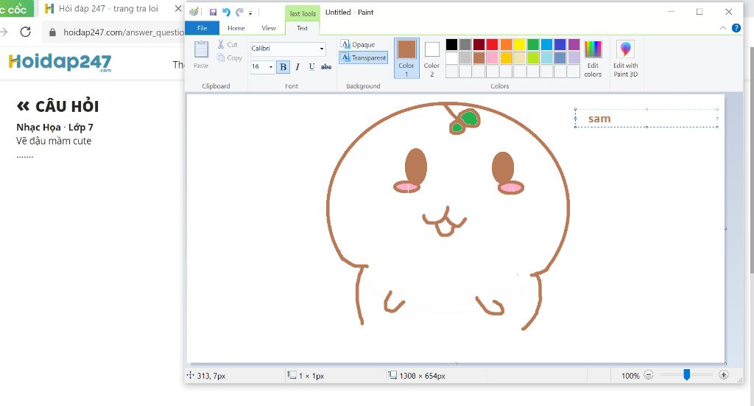Click inside the 'sam' text box
Screen dimensions: 754x406
[x=646, y=119]
